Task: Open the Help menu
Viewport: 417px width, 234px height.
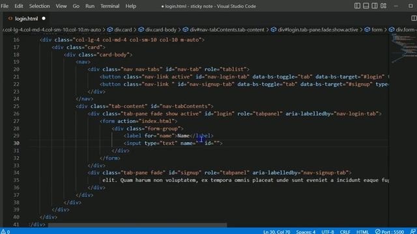Action: 131,6
